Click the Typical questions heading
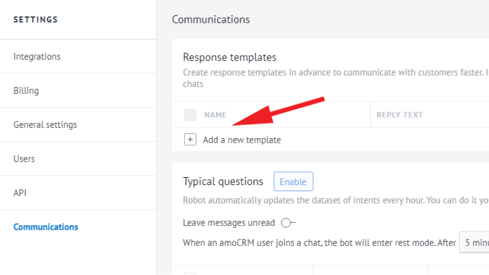Image resolution: width=489 pixels, height=275 pixels. (x=223, y=182)
